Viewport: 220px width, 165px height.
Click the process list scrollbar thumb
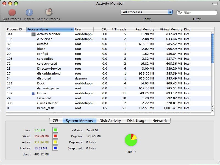click(x=213, y=49)
